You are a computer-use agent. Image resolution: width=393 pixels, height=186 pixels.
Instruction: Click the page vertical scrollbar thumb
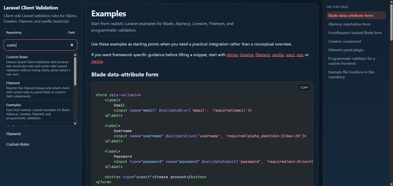coord(391,22)
